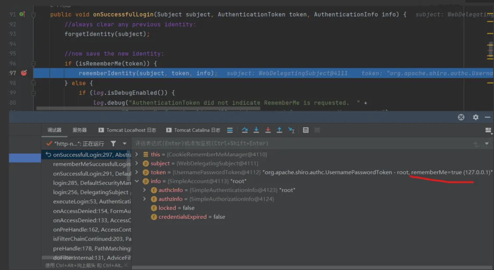This screenshot has width=494, height=270.
Task: Select frame preHandle:178 PathMatching
Action: [x=87, y=248]
